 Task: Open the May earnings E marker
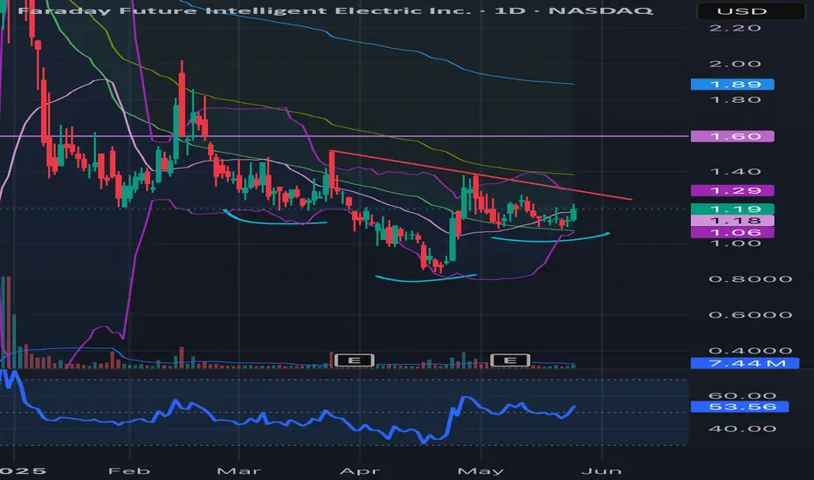click(510, 360)
